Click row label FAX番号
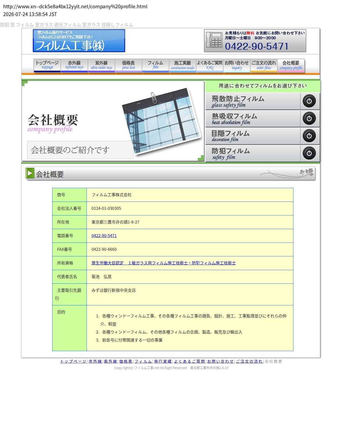 pos(64,249)
